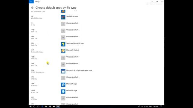
Task: Click the HTML Application host icon for .hta
Action: 63,71
